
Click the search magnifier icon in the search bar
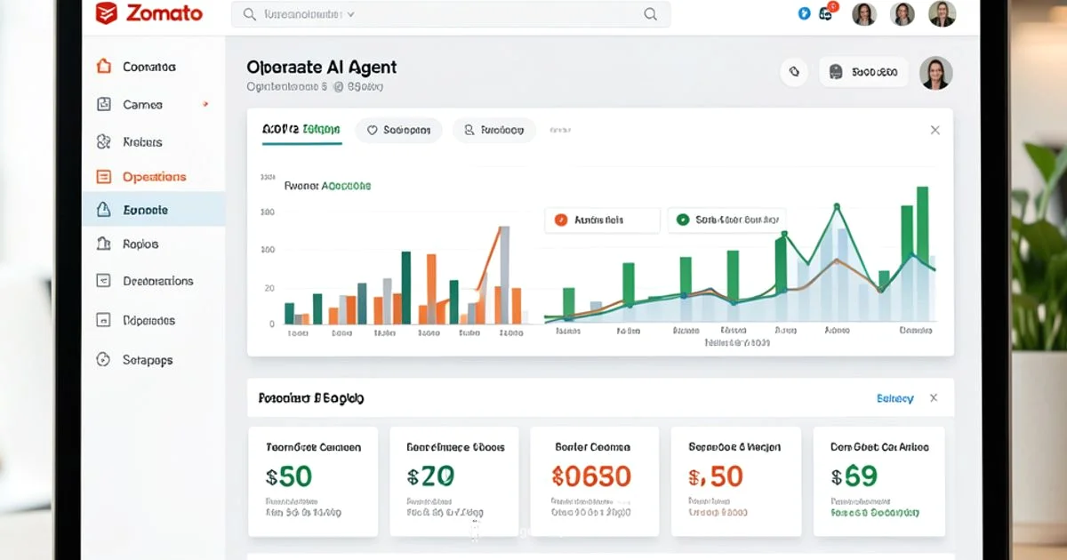point(650,13)
